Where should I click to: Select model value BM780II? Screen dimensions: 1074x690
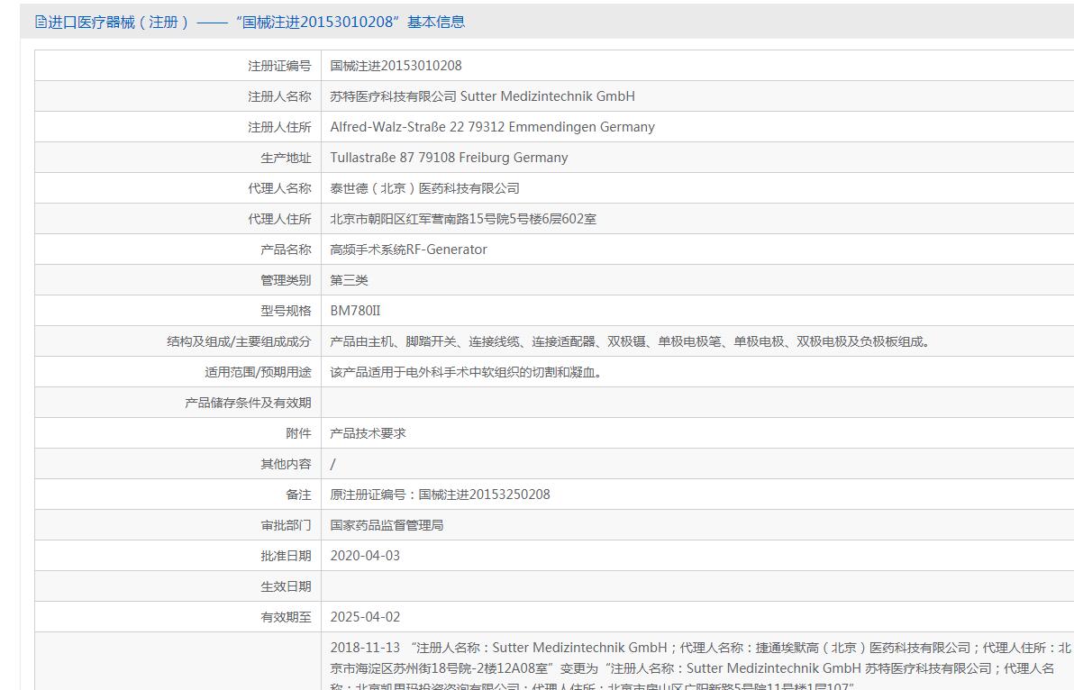pos(356,311)
